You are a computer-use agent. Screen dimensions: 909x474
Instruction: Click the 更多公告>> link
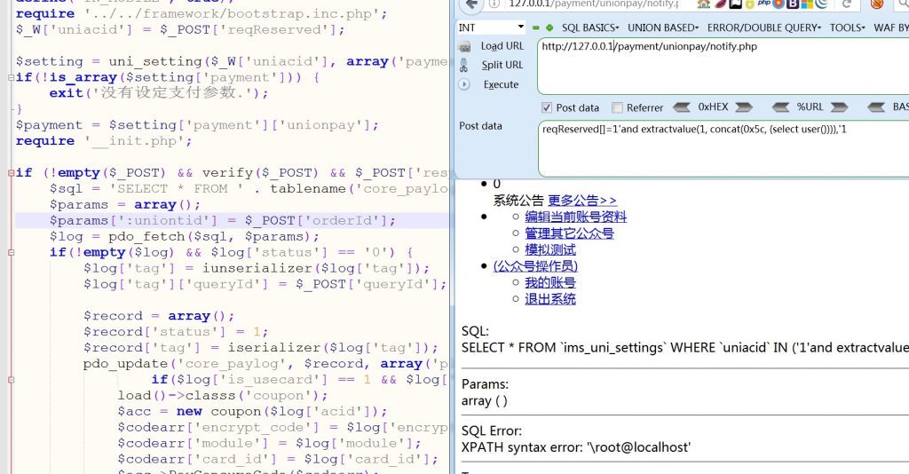pos(581,201)
